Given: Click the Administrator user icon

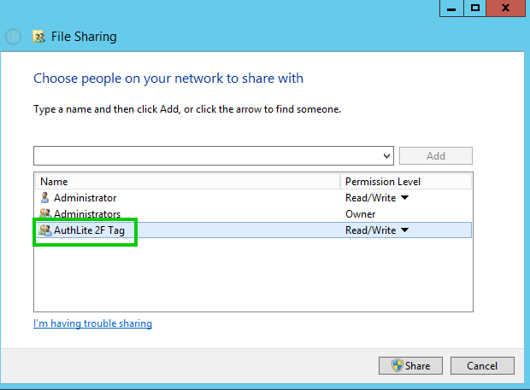Looking at the screenshot, I should pos(45,198).
